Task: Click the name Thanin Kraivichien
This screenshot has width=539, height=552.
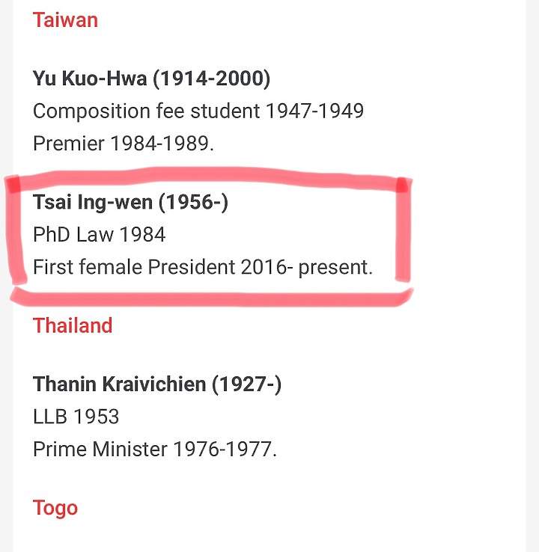Action: pos(119,384)
